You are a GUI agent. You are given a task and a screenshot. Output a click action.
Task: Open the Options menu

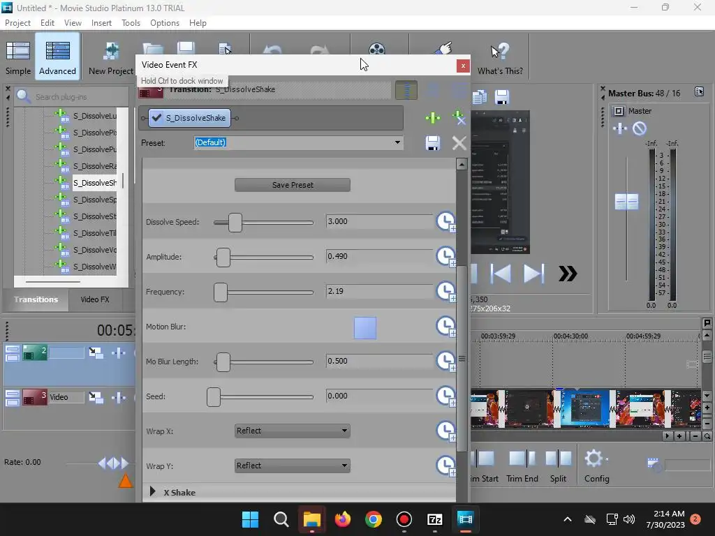[165, 23]
